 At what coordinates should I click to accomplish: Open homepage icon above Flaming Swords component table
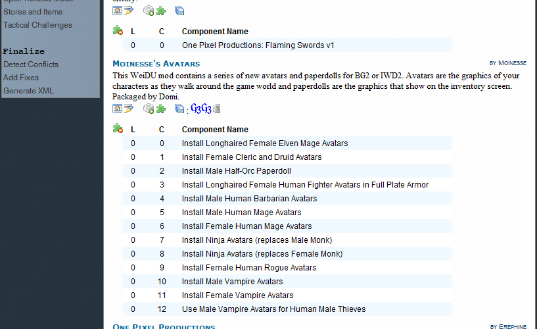[x=117, y=11]
